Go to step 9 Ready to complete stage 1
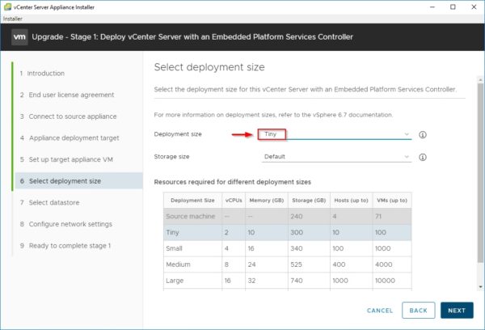This screenshot has width=485, height=330. coord(65,246)
